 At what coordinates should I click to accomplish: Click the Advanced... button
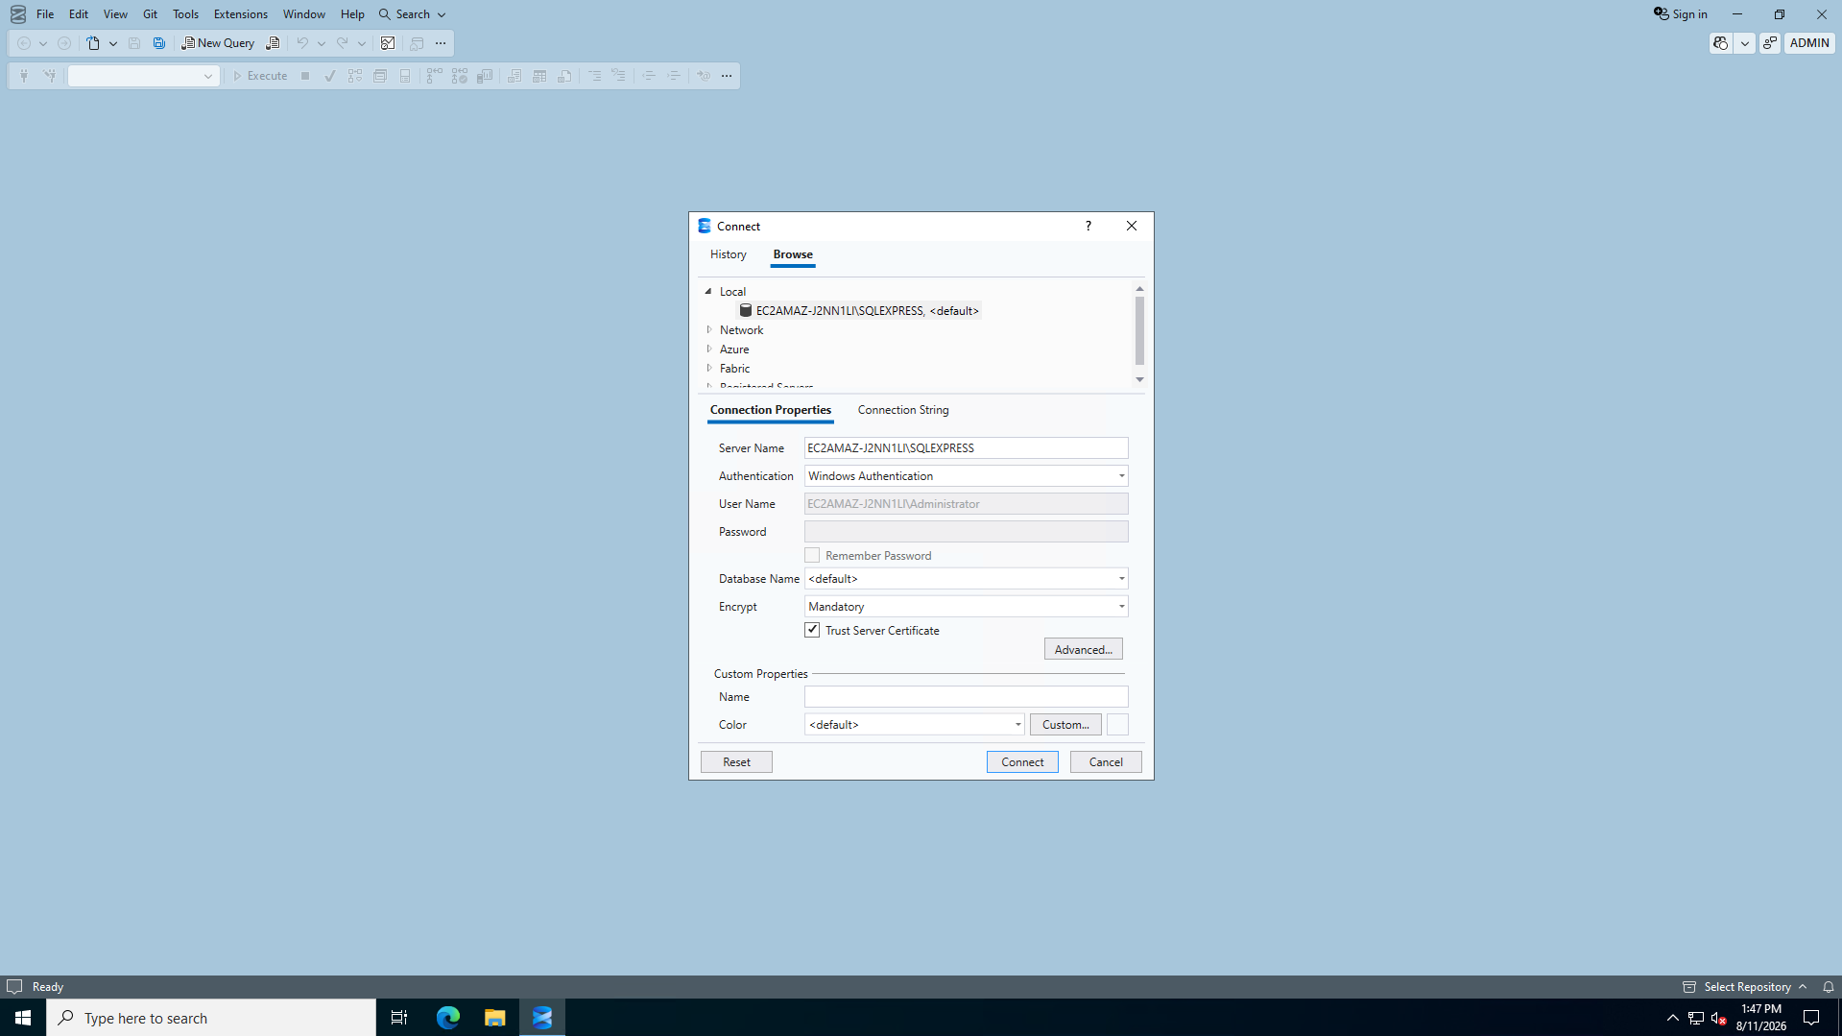[1083, 650]
